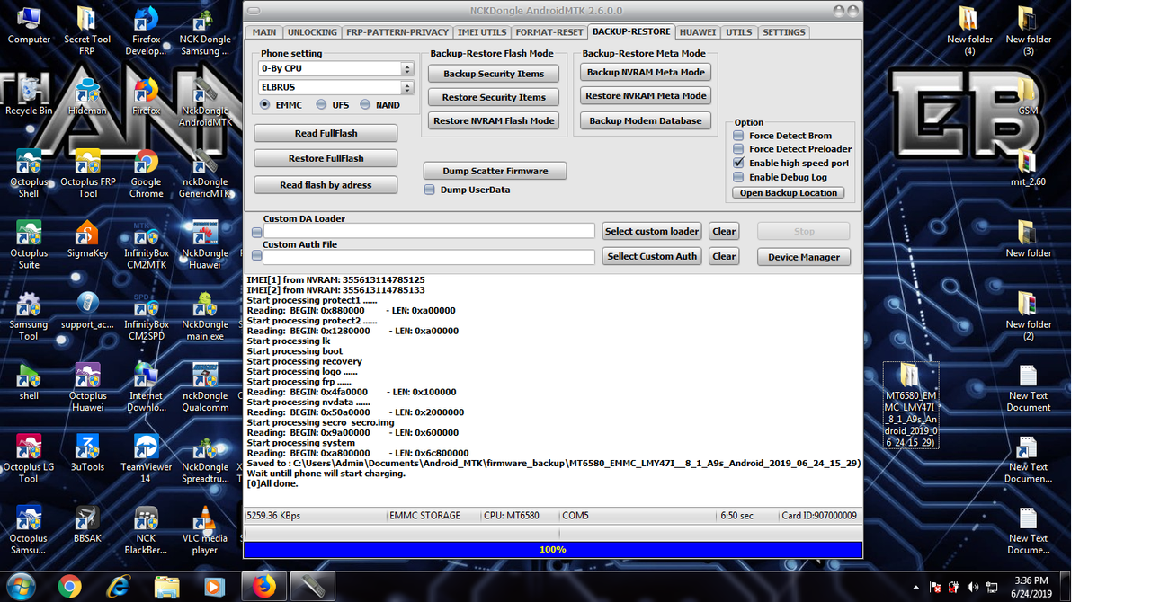Click Sellect Custom Auth button
1151x602 pixels.
652,256
